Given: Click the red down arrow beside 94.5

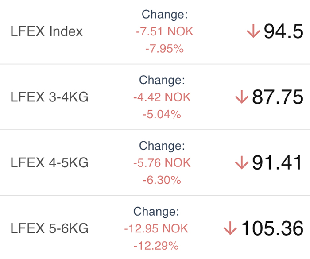Looking at the screenshot, I should pyautogui.click(x=253, y=31).
